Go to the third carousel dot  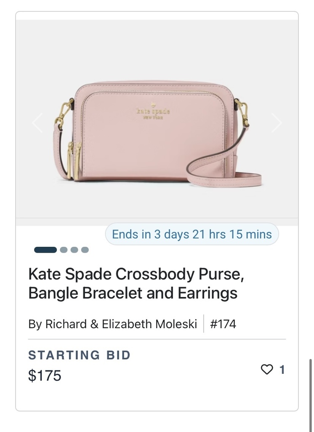click(x=75, y=250)
